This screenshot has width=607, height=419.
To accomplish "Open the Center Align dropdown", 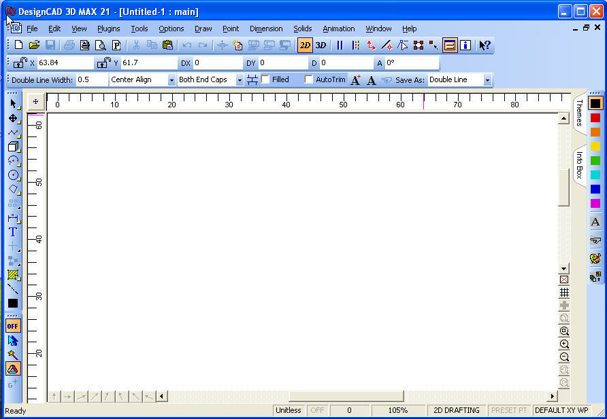I will [x=171, y=80].
